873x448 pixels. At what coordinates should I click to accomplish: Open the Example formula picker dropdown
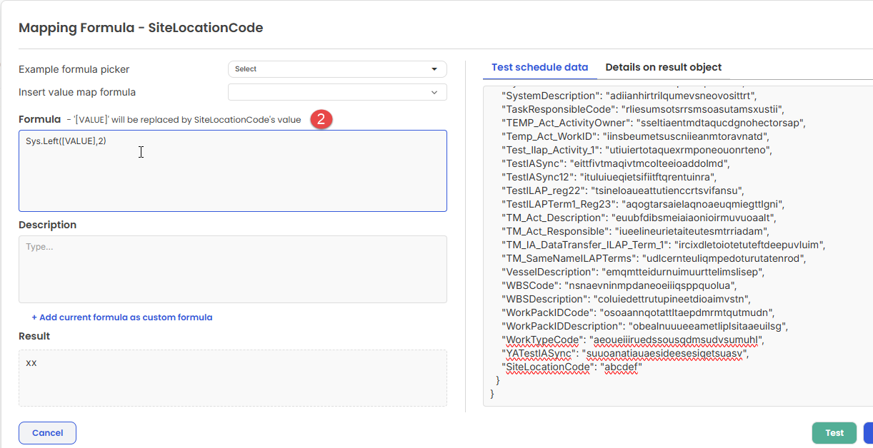337,69
